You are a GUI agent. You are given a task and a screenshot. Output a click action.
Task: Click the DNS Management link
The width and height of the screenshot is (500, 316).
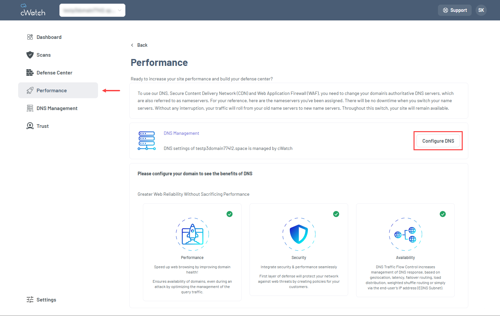tap(182, 133)
